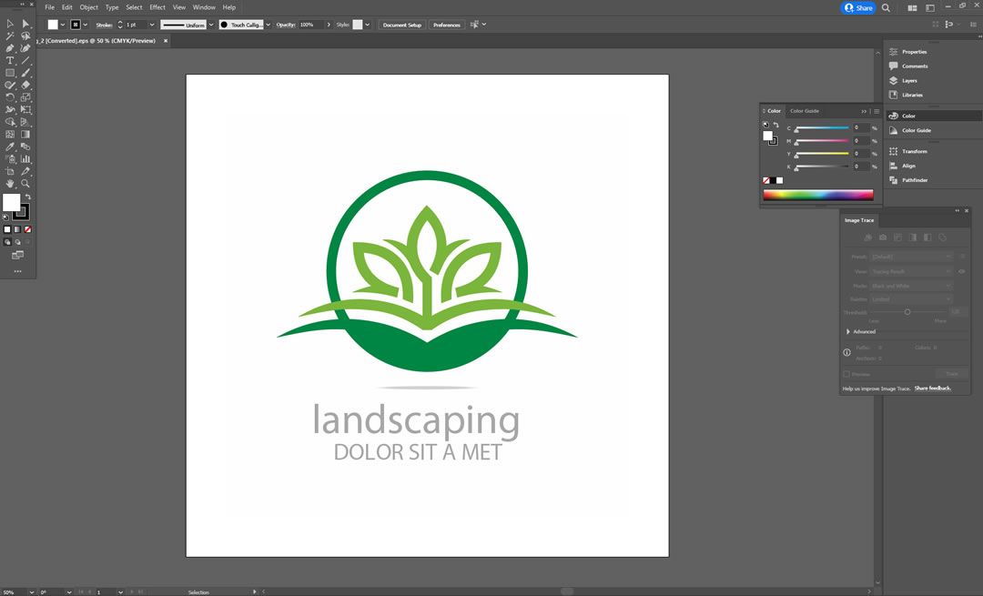Open the Touch Calligraphic brush dropdown
983x596 pixels.
click(x=268, y=25)
